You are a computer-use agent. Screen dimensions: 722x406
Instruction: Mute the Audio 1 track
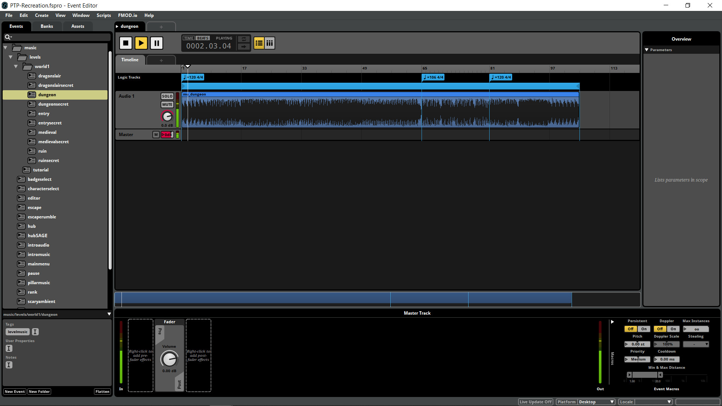(x=167, y=104)
